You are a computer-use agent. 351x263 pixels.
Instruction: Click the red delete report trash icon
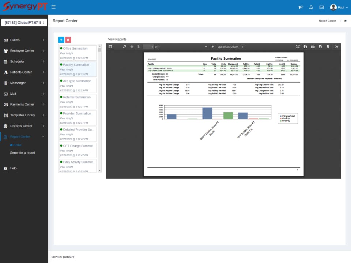pos(68,40)
